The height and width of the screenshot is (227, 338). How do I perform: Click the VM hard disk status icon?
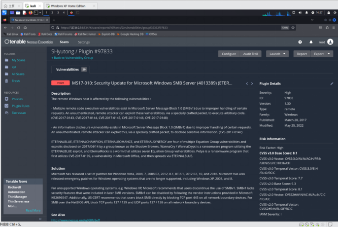[302, 225]
